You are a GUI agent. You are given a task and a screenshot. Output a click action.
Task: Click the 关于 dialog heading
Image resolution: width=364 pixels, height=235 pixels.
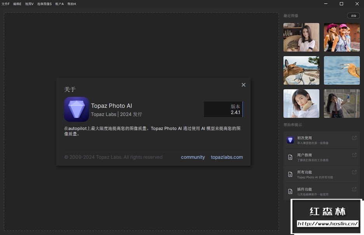pos(70,89)
